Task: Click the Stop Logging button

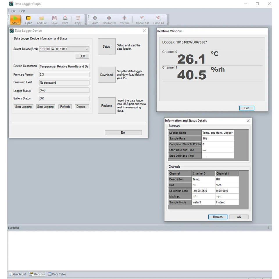Action: pos(45,107)
